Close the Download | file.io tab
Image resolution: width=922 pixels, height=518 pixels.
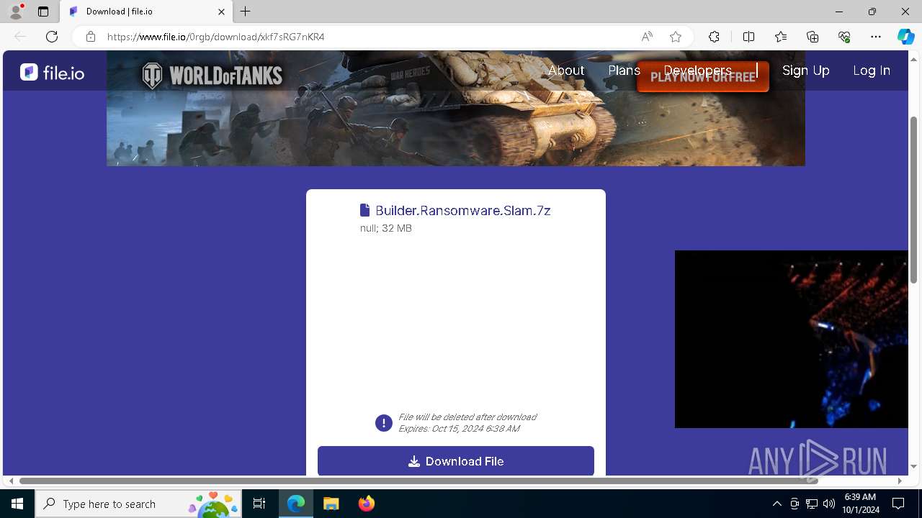[221, 12]
